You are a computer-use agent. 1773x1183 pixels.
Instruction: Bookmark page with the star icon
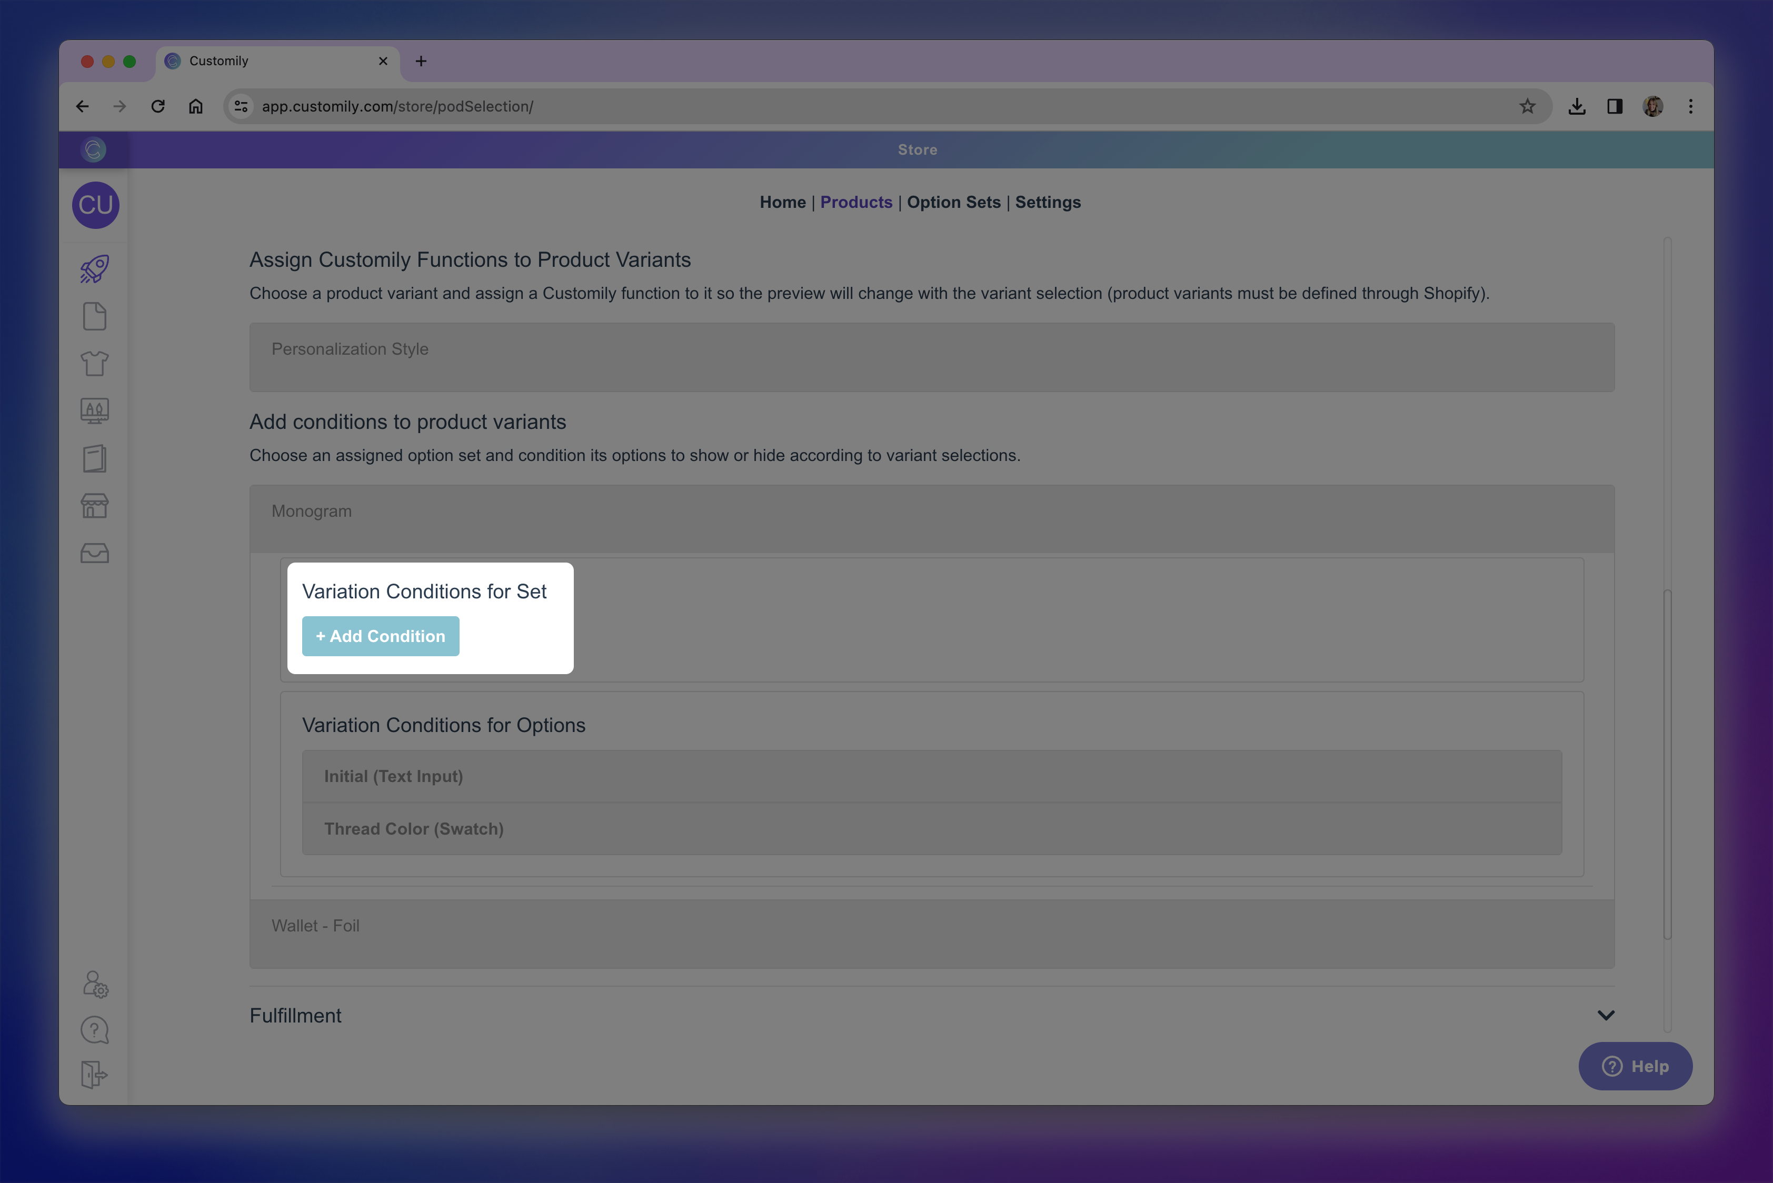[x=1527, y=106]
